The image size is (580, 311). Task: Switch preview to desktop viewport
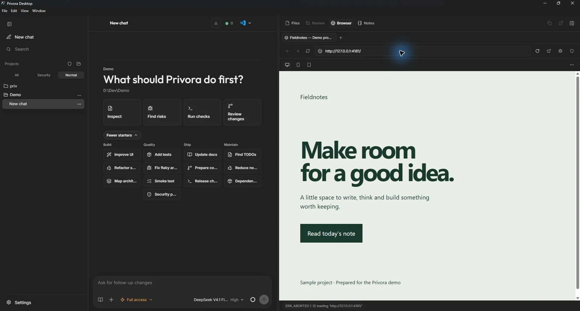click(287, 65)
